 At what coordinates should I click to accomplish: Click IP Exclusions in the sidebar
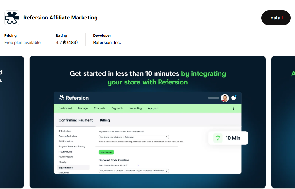point(65,131)
